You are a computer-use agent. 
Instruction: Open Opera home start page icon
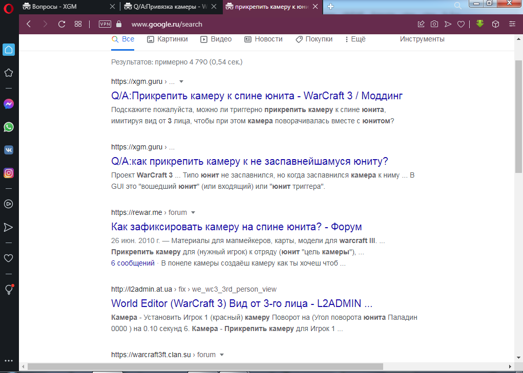click(9, 50)
